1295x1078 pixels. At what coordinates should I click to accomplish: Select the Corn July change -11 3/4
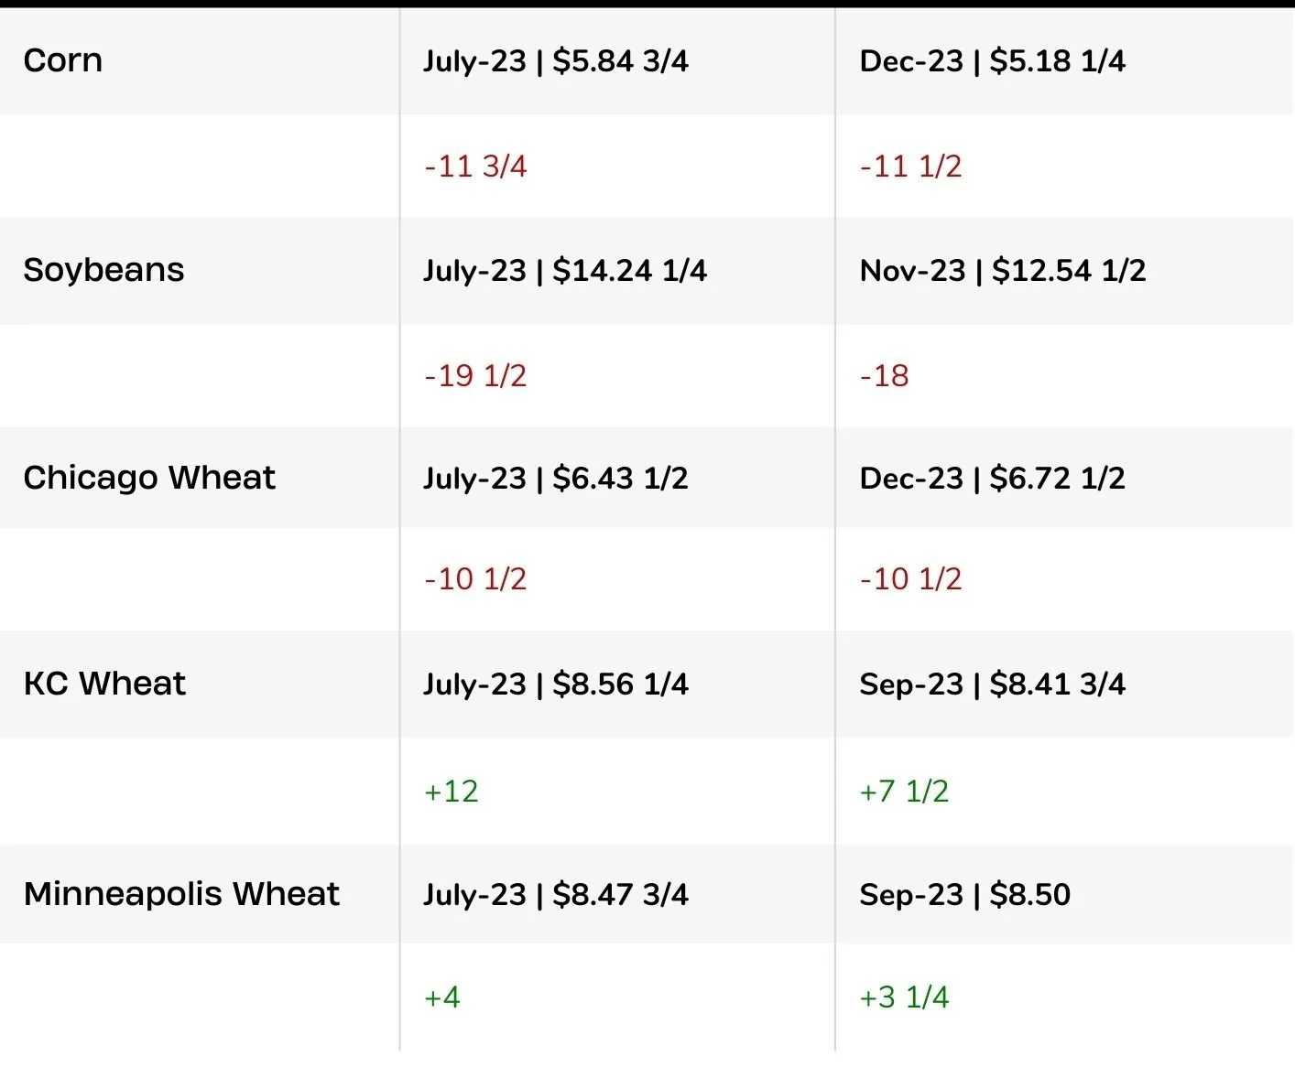475,167
